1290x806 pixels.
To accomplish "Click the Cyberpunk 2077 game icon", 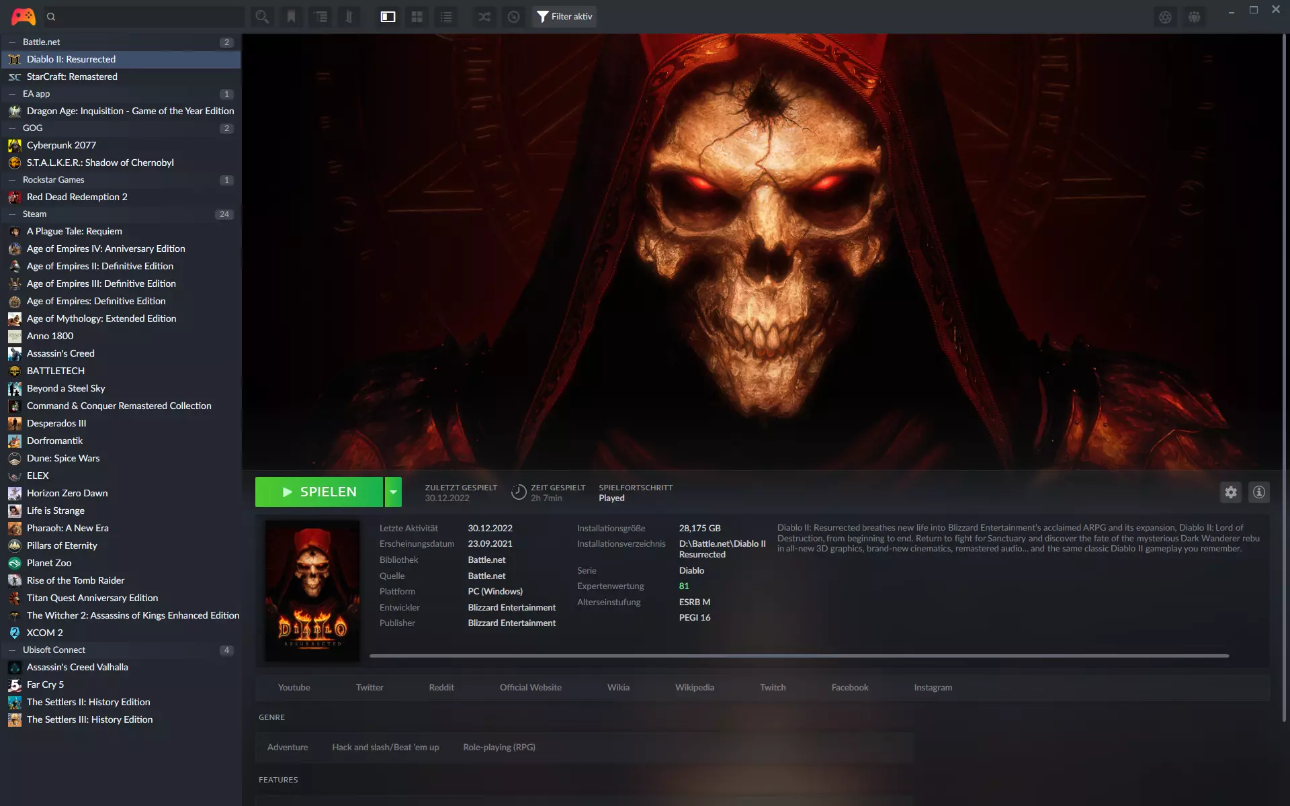I will pyautogui.click(x=15, y=145).
